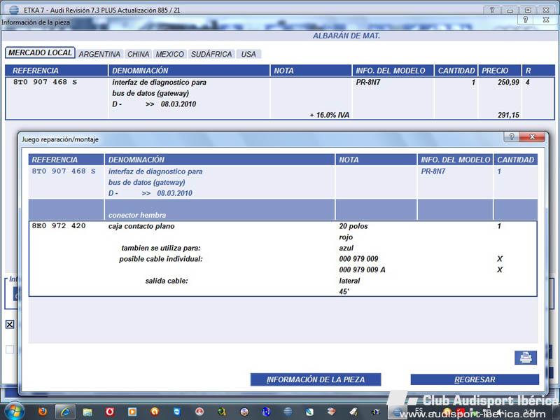
Task: Click the PRECIO column header
Action: (x=500, y=71)
